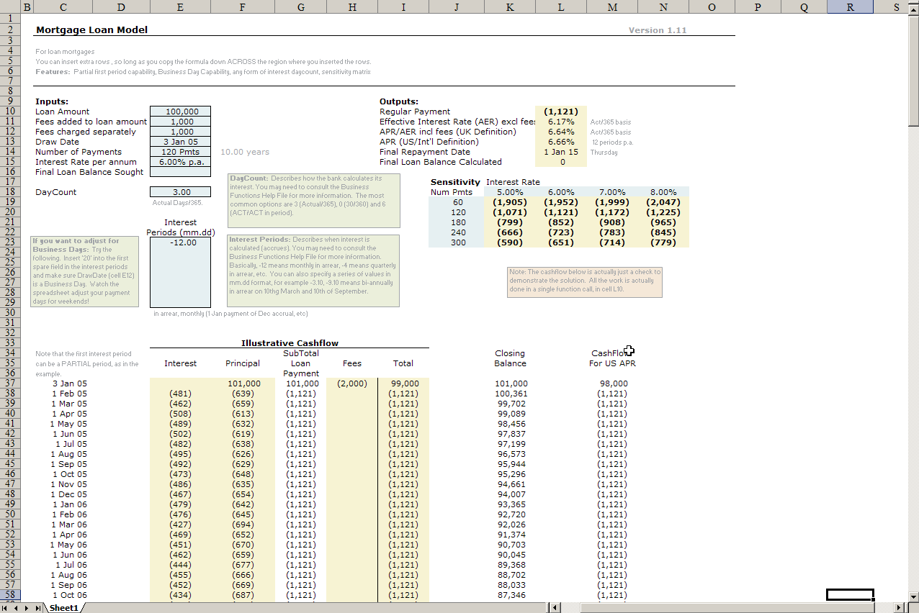Viewport: 919px width, 613px height.
Task: Select the Draw Date cell 3 Jan 05
Action: pos(180,142)
